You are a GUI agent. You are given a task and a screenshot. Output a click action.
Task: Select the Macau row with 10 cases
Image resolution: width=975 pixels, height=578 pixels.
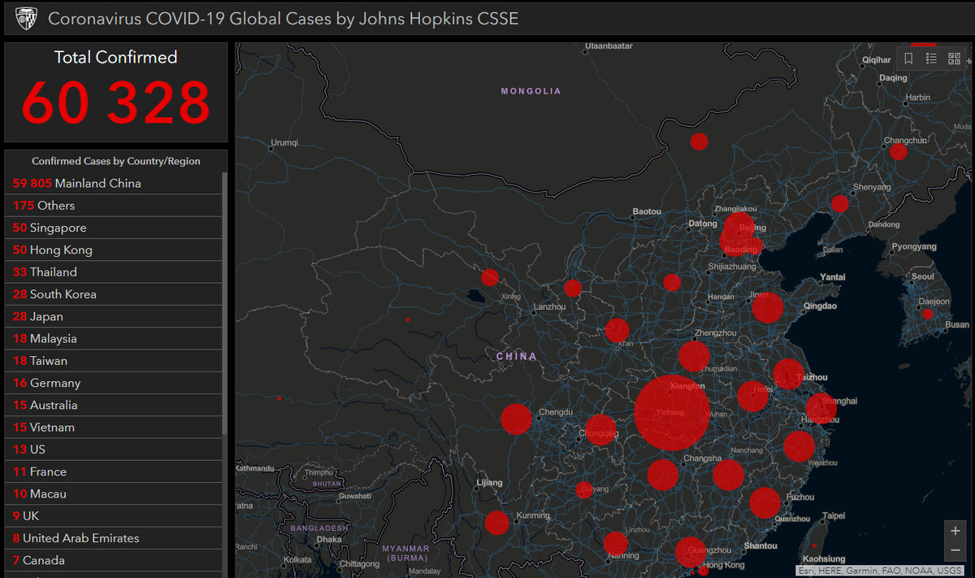[113, 493]
